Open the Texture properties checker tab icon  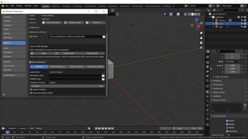coord(208,125)
